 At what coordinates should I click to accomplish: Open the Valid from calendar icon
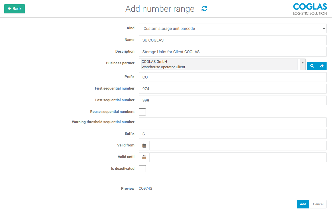(x=144, y=146)
